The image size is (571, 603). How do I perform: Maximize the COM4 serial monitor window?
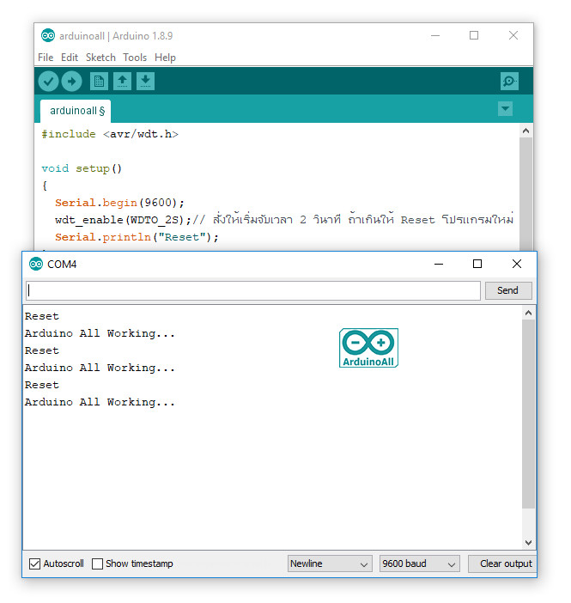pyautogui.click(x=477, y=264)
